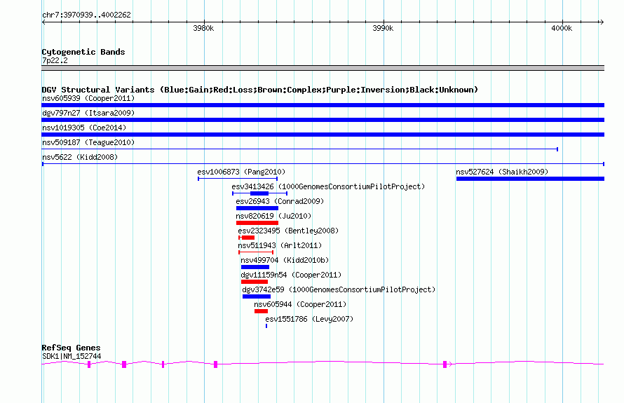Click the RefSeq Genes track heading
Image resolution: width=624 pixels, height=403 pixels.
[x=71, y=348]
